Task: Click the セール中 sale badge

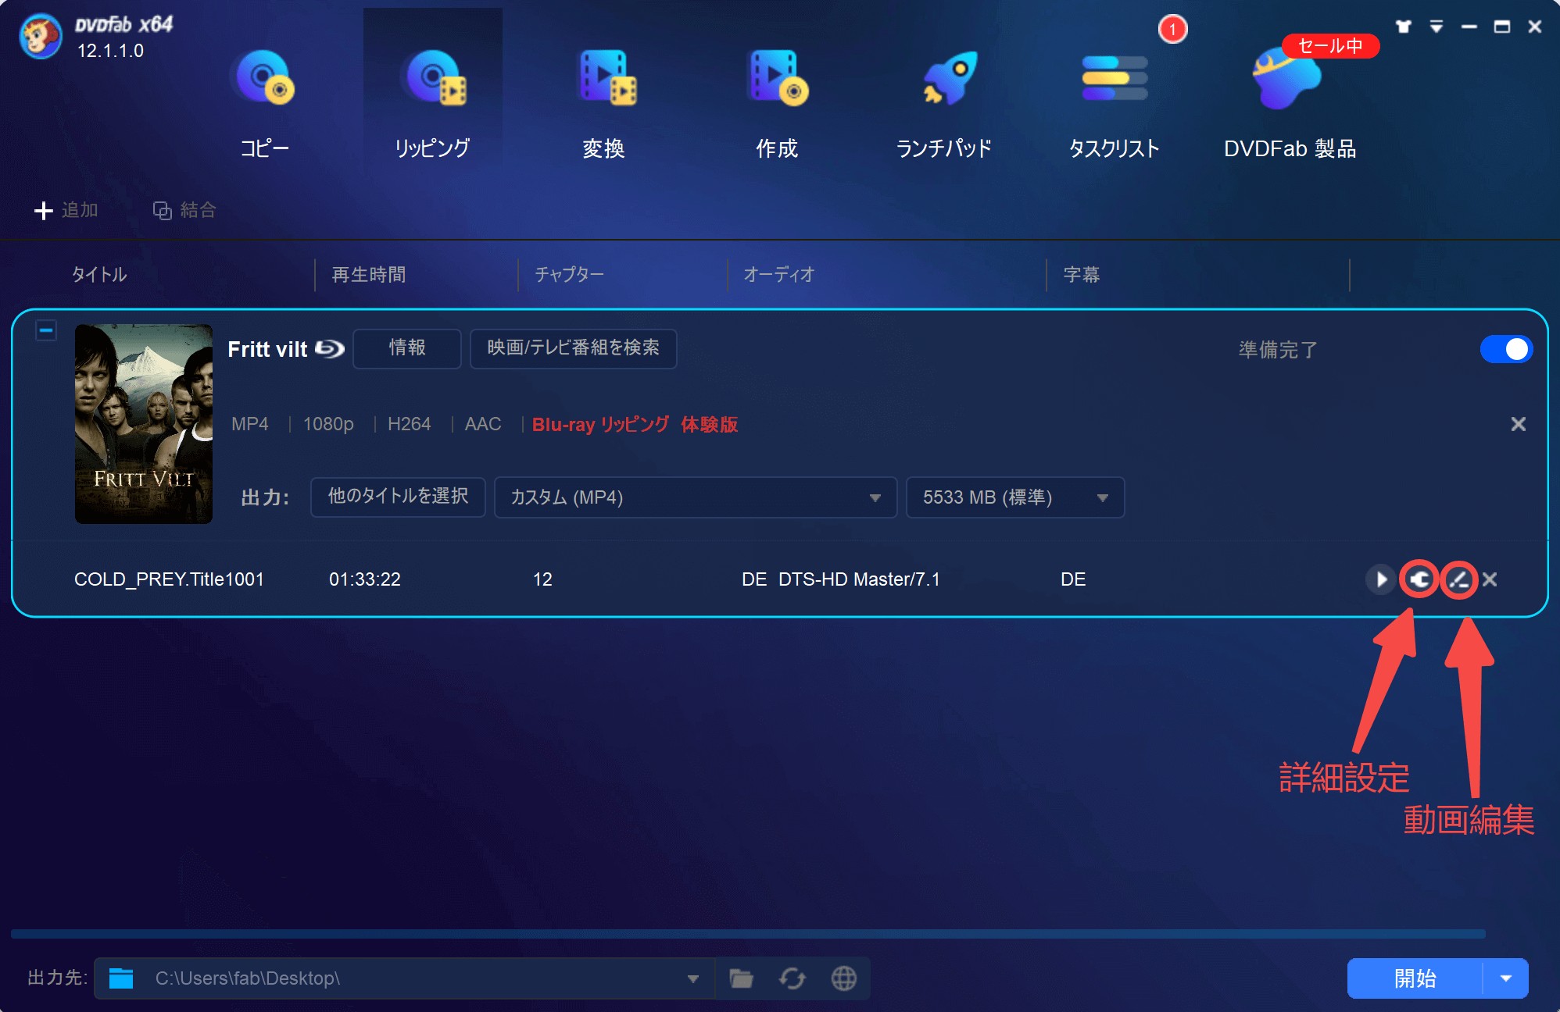Action: 1330,46
